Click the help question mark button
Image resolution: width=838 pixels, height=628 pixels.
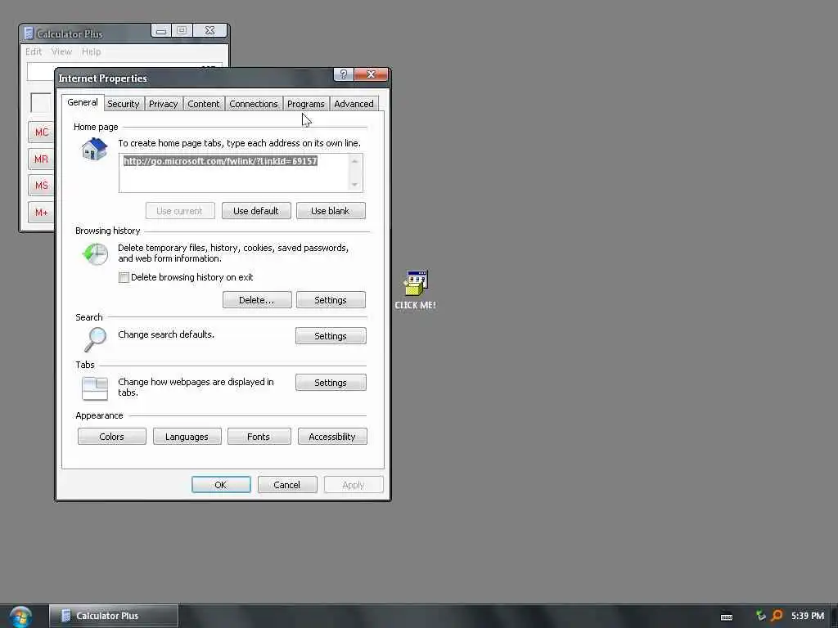click(x=343, y=74)
